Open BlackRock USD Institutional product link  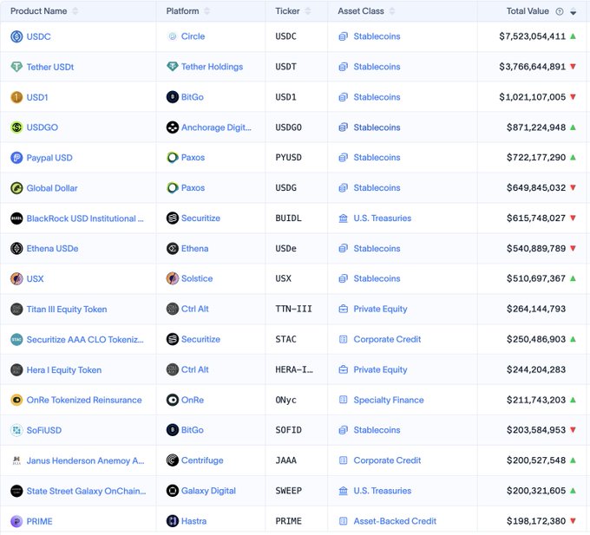pyautogui.click(x=85, y=219)
